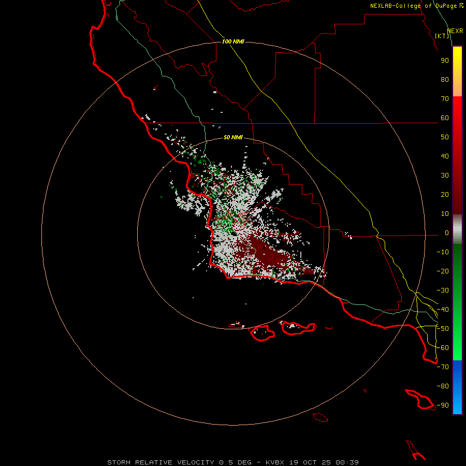466x466 pixels.
Task: Click the 70 value on the velocity scale
Action: (445, 99)
